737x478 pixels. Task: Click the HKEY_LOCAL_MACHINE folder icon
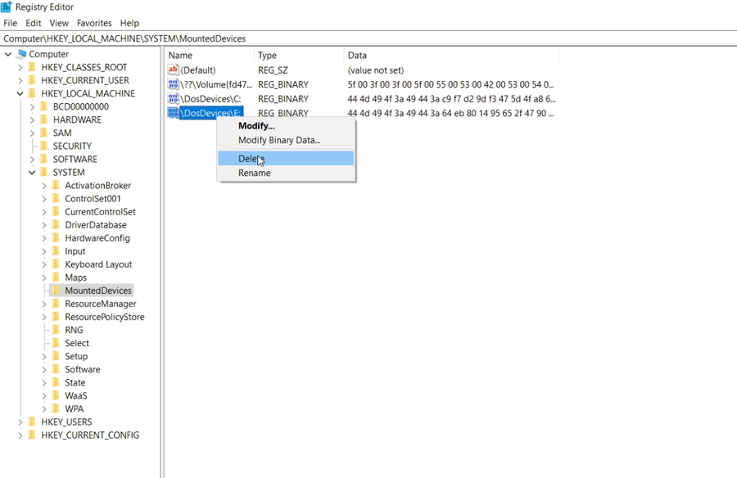point(33,93)
